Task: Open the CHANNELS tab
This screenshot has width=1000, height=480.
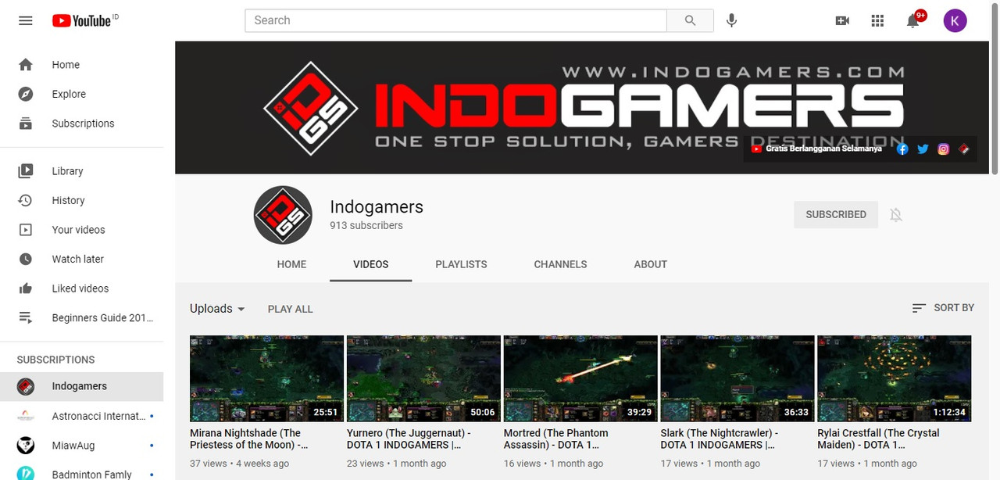Action: pos(560,264)
